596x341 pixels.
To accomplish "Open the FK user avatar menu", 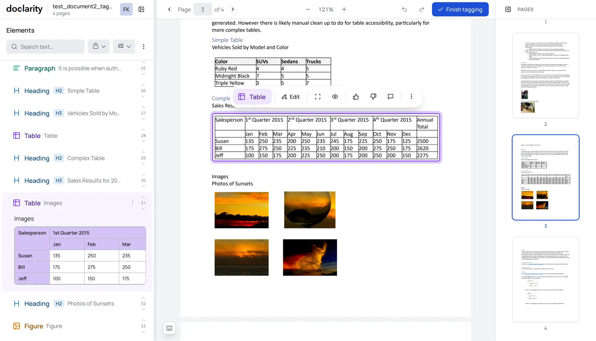I will (x=126, y=9).
